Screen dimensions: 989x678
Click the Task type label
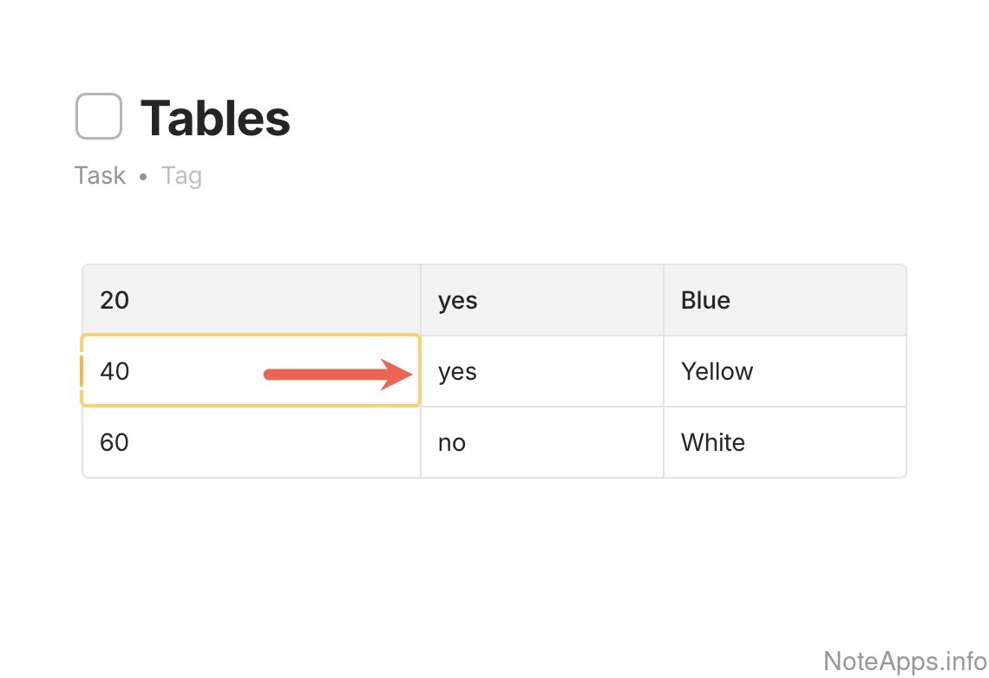pyautogui.click(x=100, y=176)
